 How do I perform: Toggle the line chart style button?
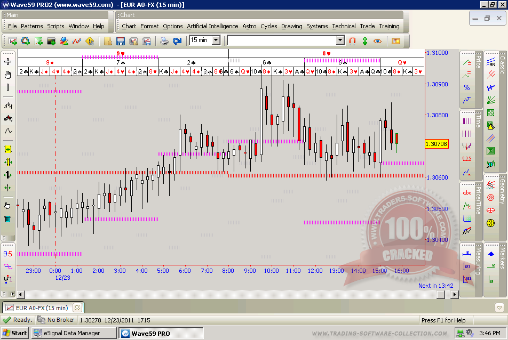(x=7, y=131)
